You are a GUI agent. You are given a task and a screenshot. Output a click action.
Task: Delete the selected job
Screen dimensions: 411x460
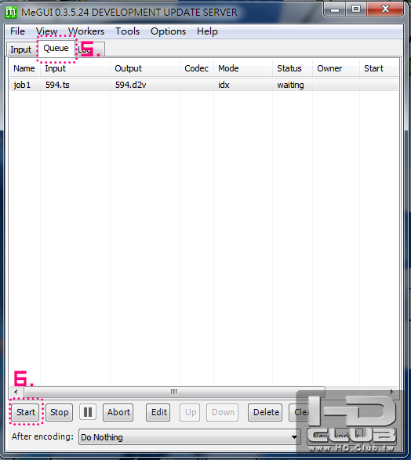tap(266, 412)
